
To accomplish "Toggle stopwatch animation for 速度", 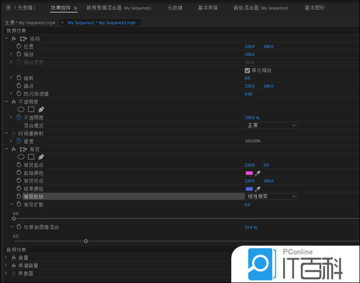I will 19,141.
